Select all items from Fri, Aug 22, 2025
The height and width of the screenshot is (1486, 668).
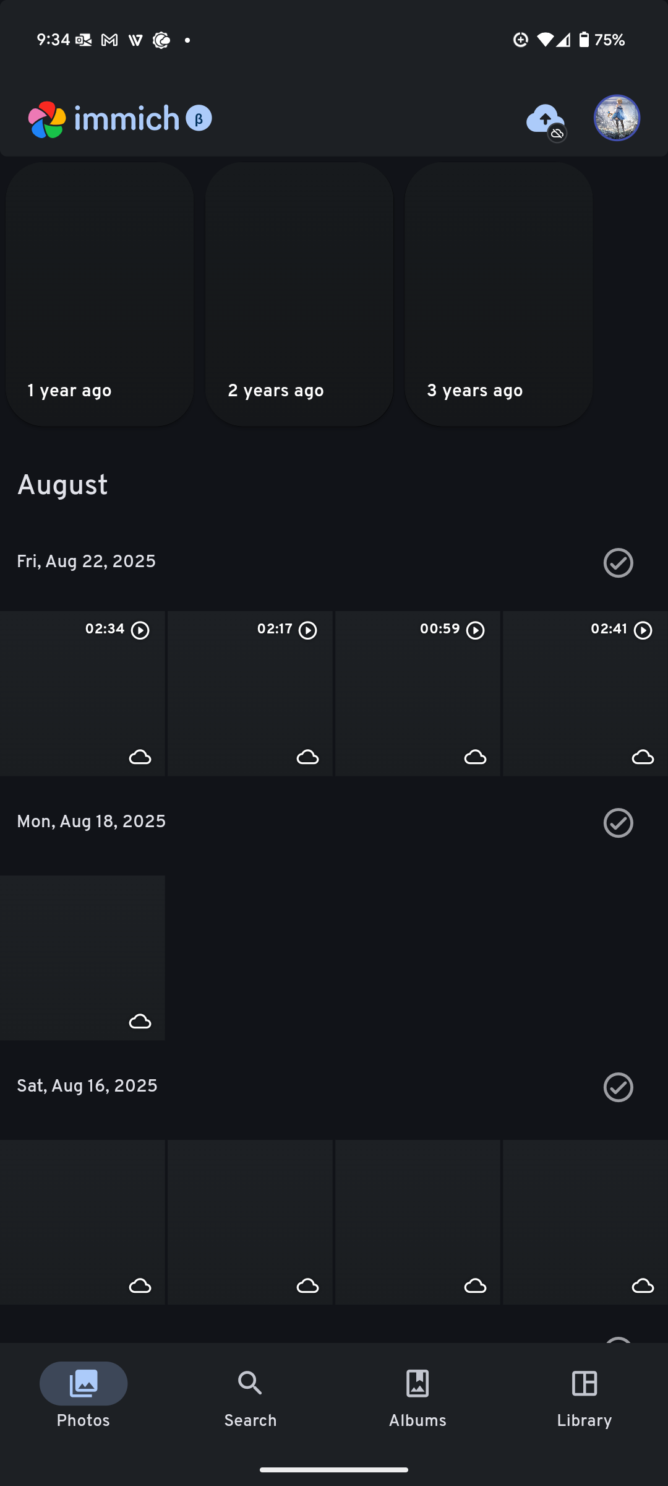(619, 563)
